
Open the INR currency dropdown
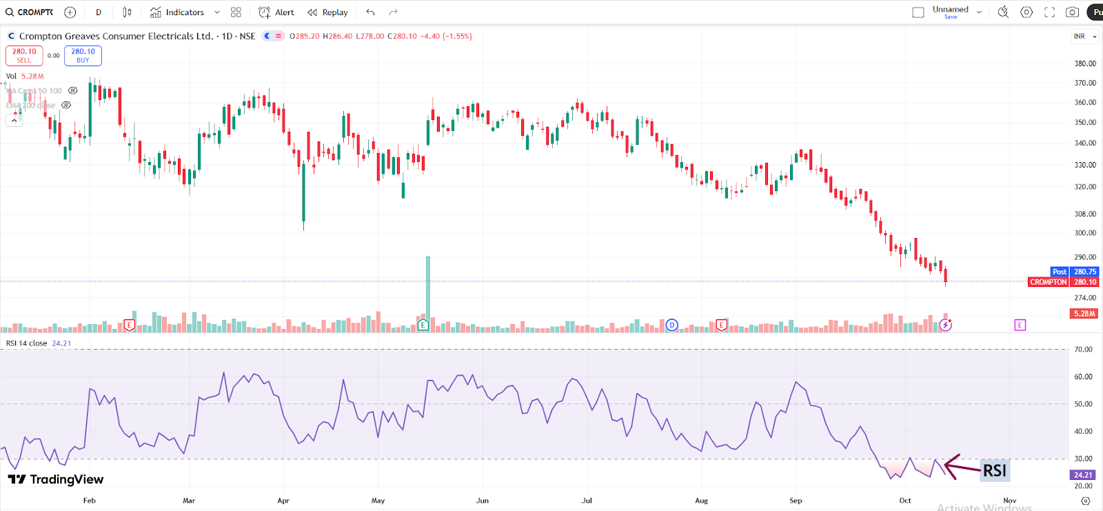(1084, 37)
